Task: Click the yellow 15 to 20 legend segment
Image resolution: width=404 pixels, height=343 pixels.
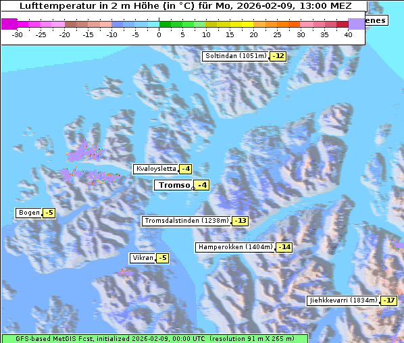Action: tap(242, 24)
